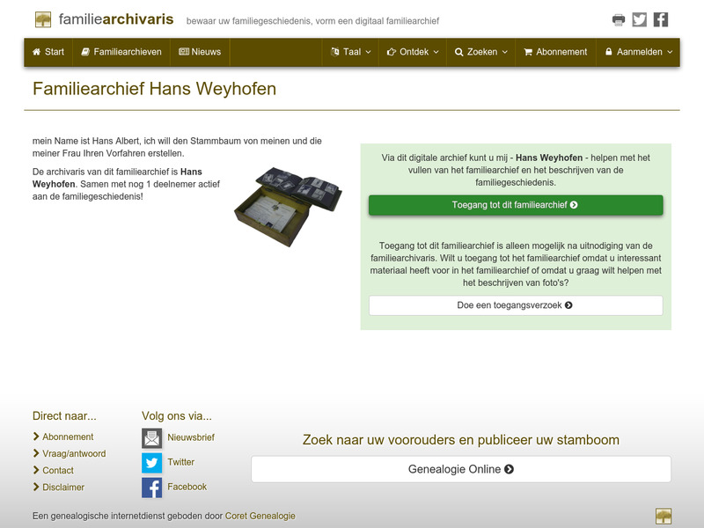
Task: Click the small tree icon at bottom right
Action: pyautogui.click(x=664, y=516)
